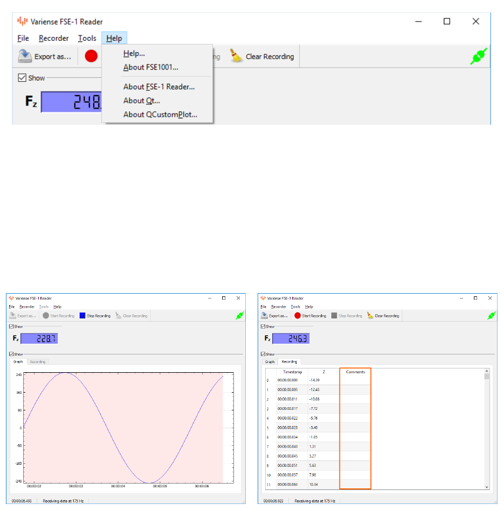Click table scrollbar down arrow
Screen dimensions: 504x511
[487, 487]
